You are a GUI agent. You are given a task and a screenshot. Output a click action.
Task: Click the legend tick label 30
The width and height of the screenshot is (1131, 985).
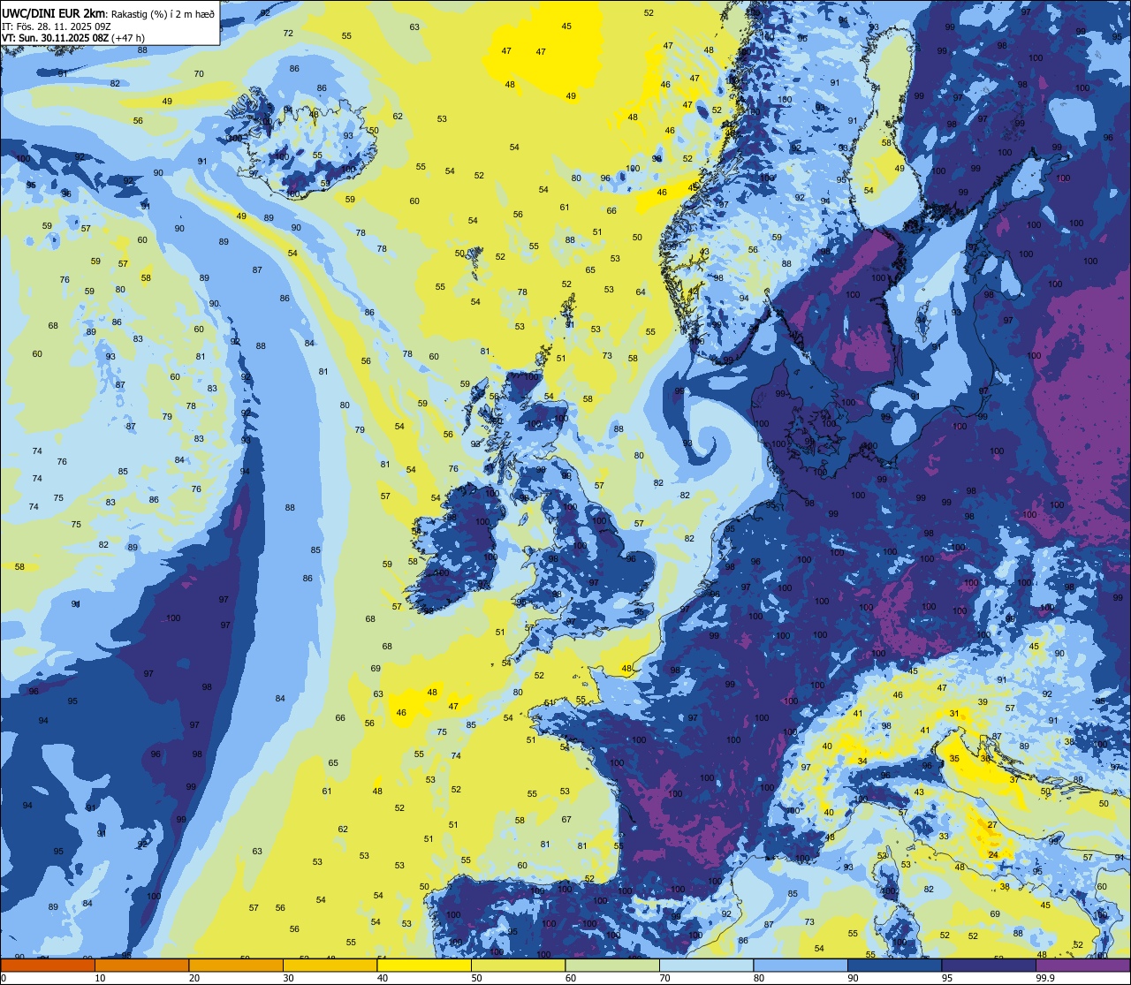[x=288, y=978]
